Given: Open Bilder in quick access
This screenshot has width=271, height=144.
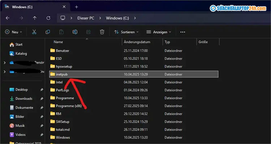Looking at the screenshot, I should click(17, 117).
